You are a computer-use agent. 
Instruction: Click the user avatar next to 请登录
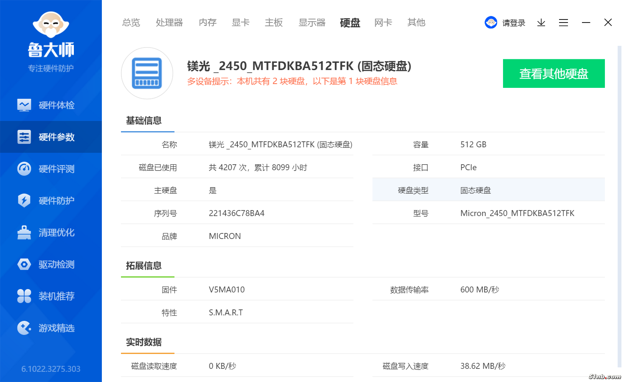[x=491, y=22]
